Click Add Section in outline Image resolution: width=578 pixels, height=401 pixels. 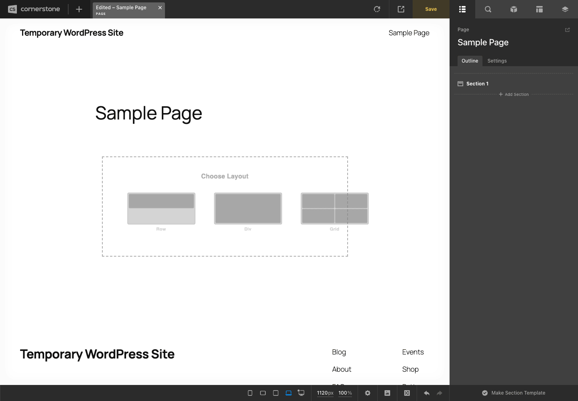tap(514, 95)
